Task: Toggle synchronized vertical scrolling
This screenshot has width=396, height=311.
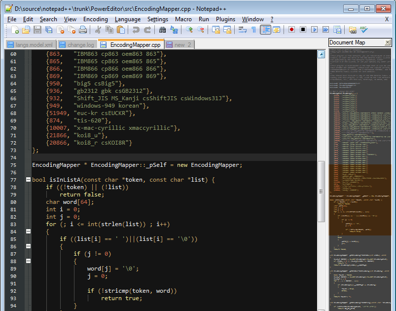Action: click(x=216, y=30)
